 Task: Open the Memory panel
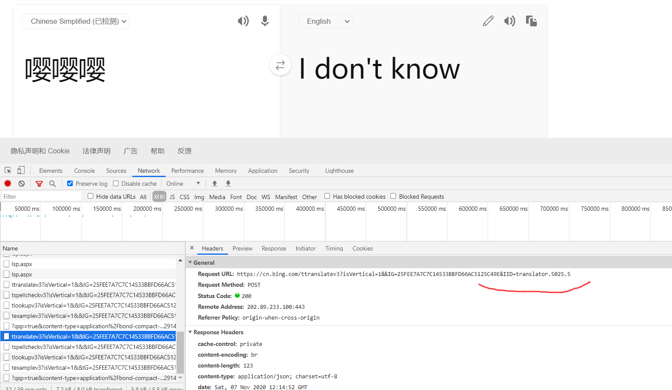tap(226, 171)
